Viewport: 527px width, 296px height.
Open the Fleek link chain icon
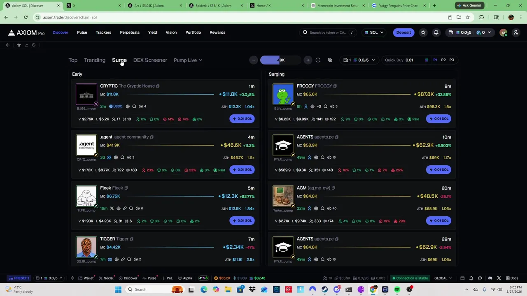click(x=125, y=208)
